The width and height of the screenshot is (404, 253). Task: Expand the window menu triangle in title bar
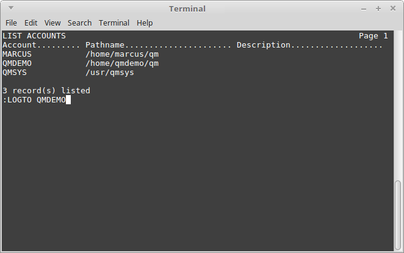[x=11, y=8]
